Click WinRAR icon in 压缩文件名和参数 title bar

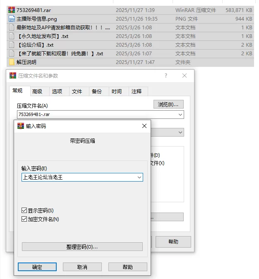(13, 76)
